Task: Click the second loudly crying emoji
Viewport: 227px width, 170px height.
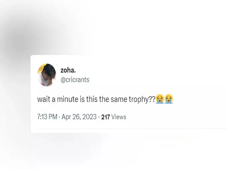Action: (169, 99)
